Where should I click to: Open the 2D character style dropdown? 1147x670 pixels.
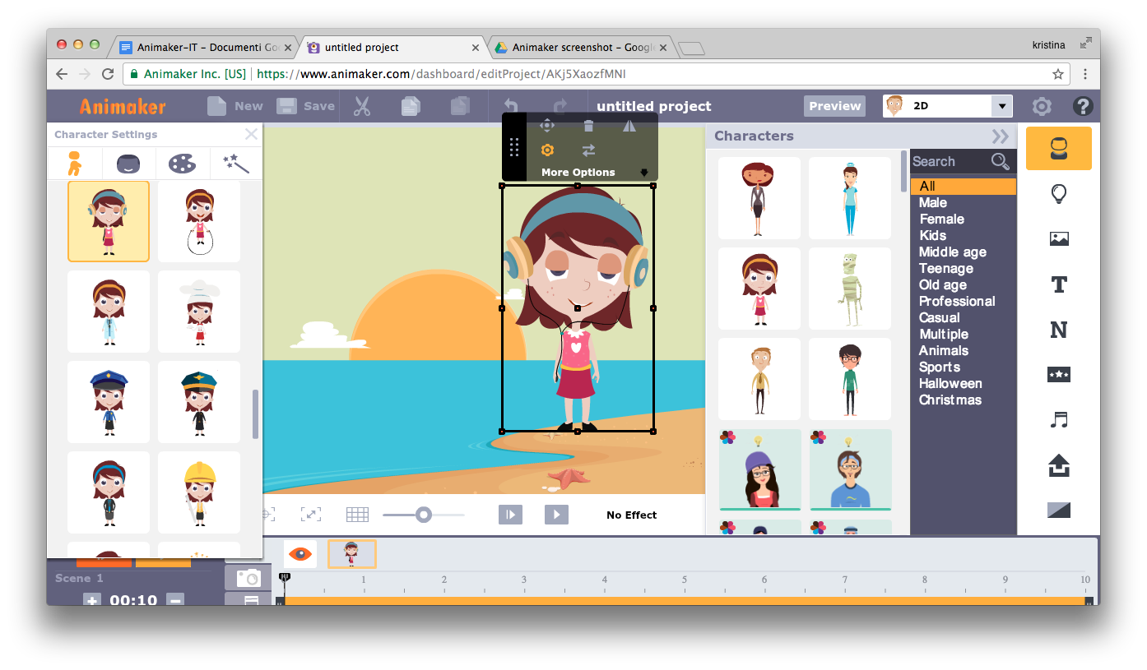pos(948,106)
